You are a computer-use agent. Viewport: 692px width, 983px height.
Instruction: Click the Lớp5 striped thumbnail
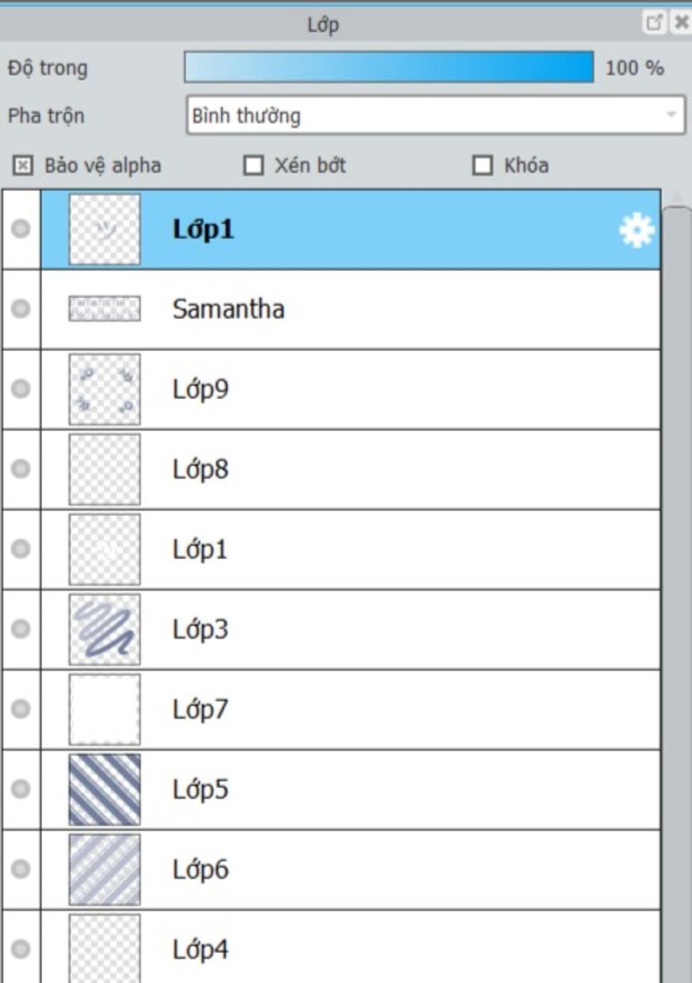(x=105, y=789)
